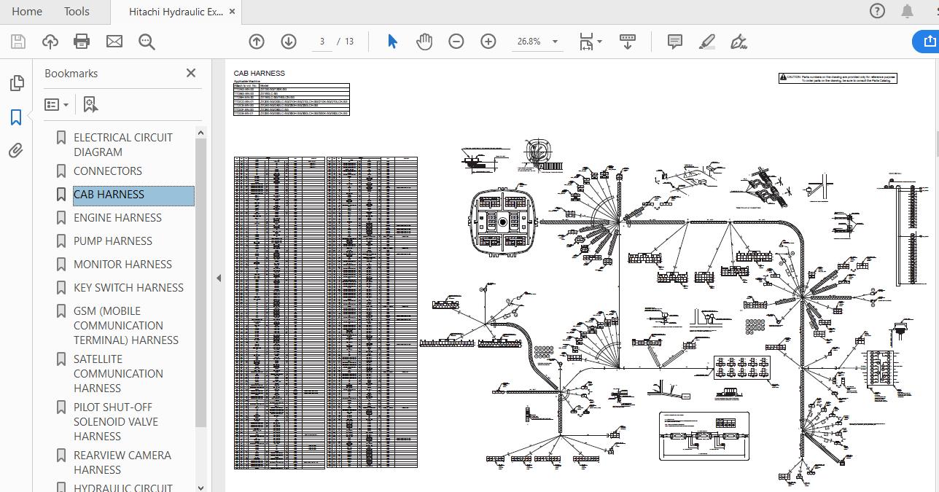Select the Hitachi Hydraulic document tab

(176, 12)
